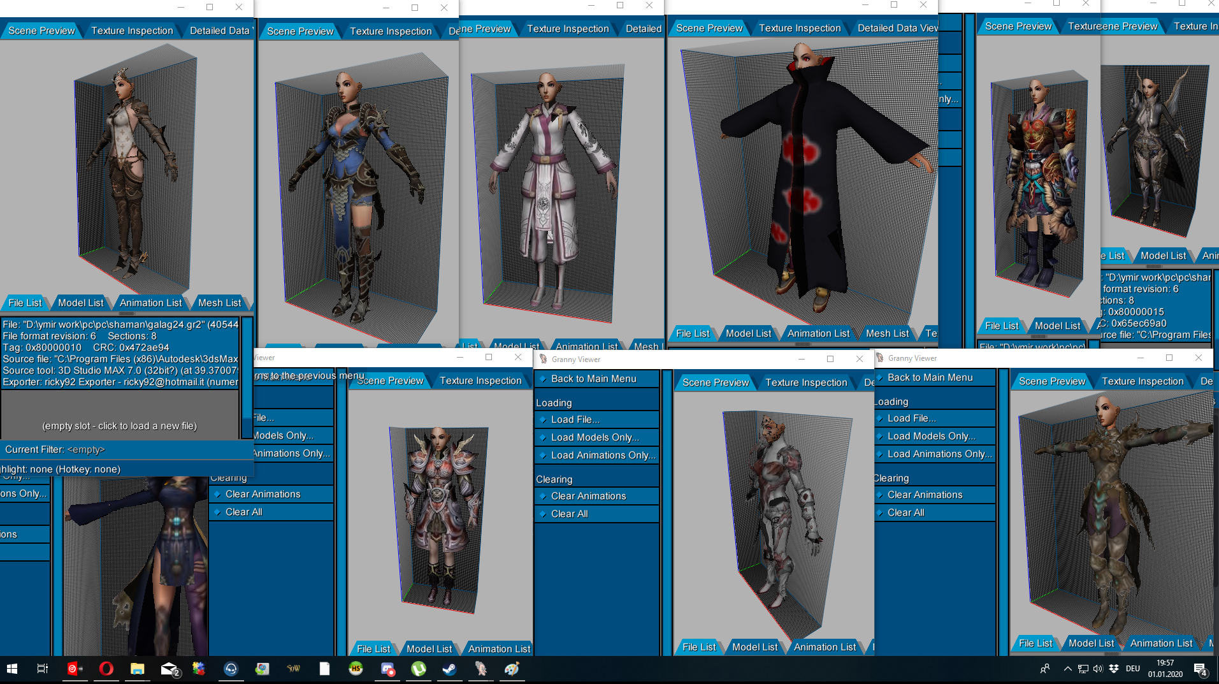Image resolution: width=1219 pixels, height=684 pixels.
Task: Open File List tab in galag24.gr2 window
Action: click(x=25, y=303)
